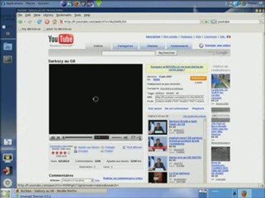Select the Playlists tab under video info
Image resolution: width=265 pixels, height=198 pixels.
pyautogui.click(x=198, y=109)
